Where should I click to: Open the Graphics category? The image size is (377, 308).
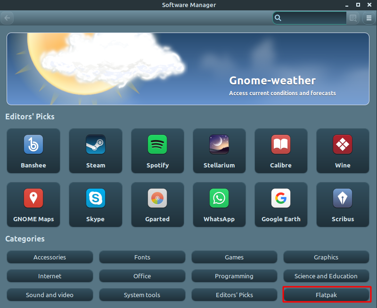pos(326,257)
